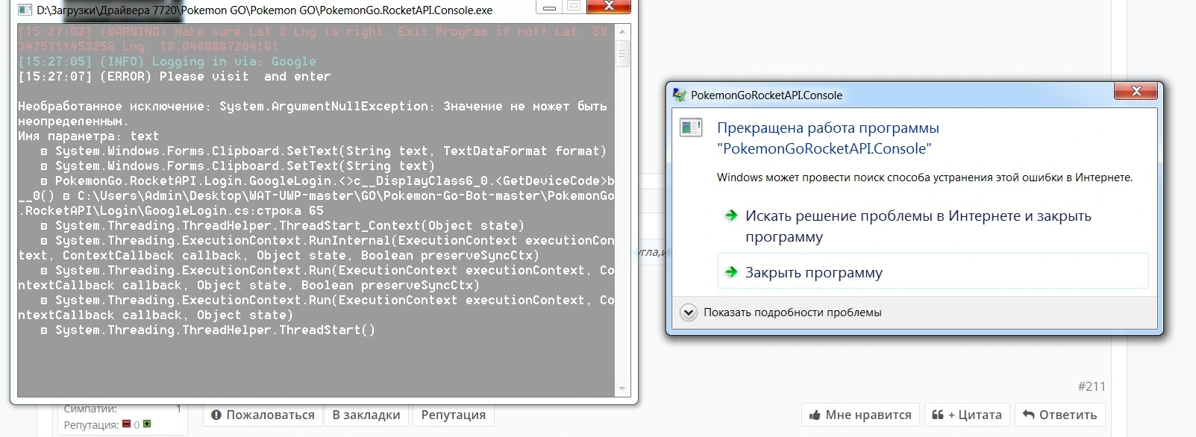Minimize the console window
1196x437 pixels.
tap(549, 7)
